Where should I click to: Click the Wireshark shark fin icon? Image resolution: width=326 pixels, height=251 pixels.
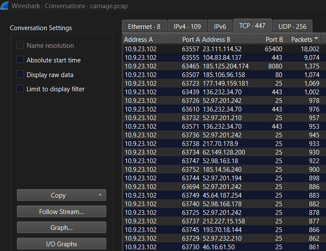[x=4, y=6]
